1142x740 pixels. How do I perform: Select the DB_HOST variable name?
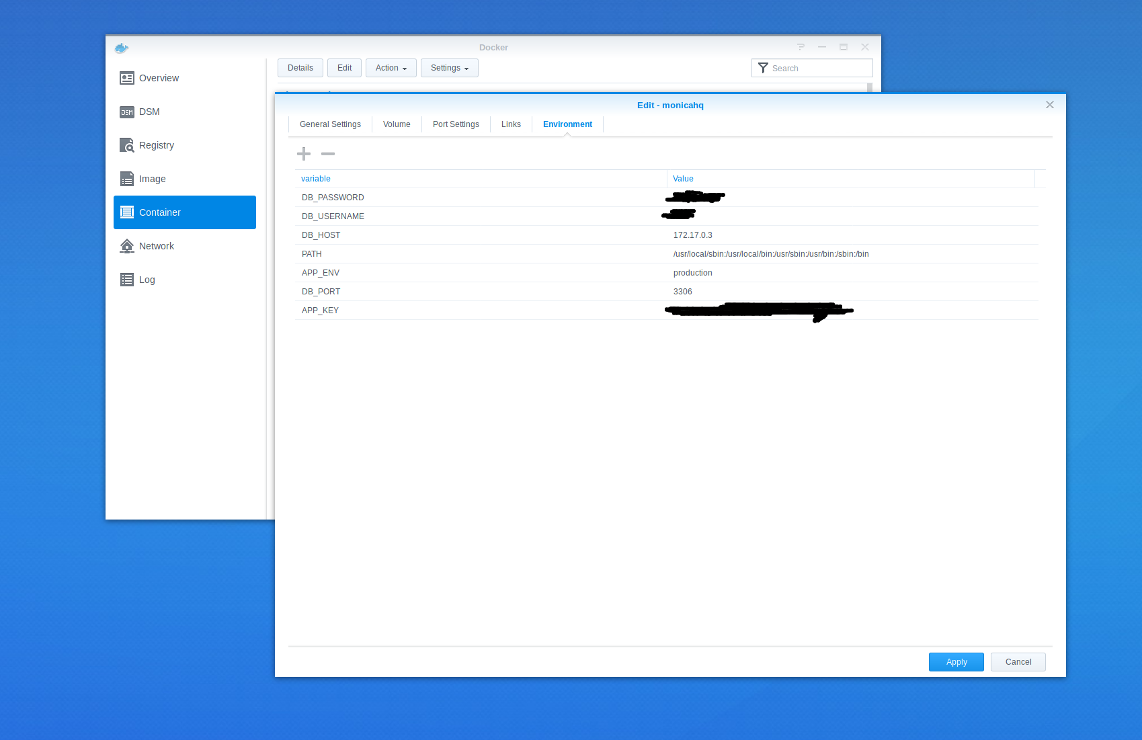pos(321,235)
